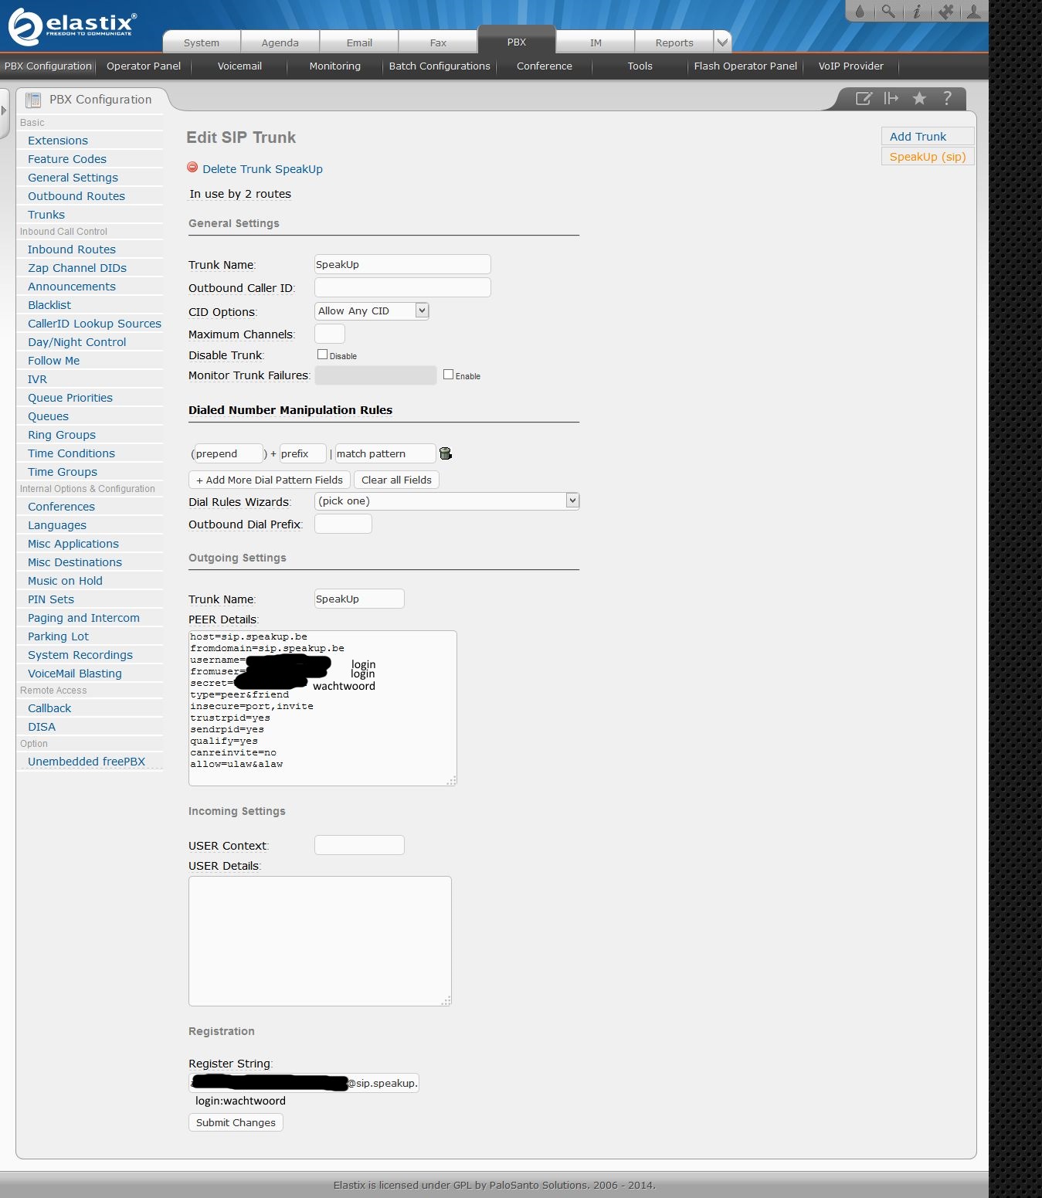Click the user profile silhouette icon
The width and height of the screenshot is (1042, 1198).
(x=974, y=11)
